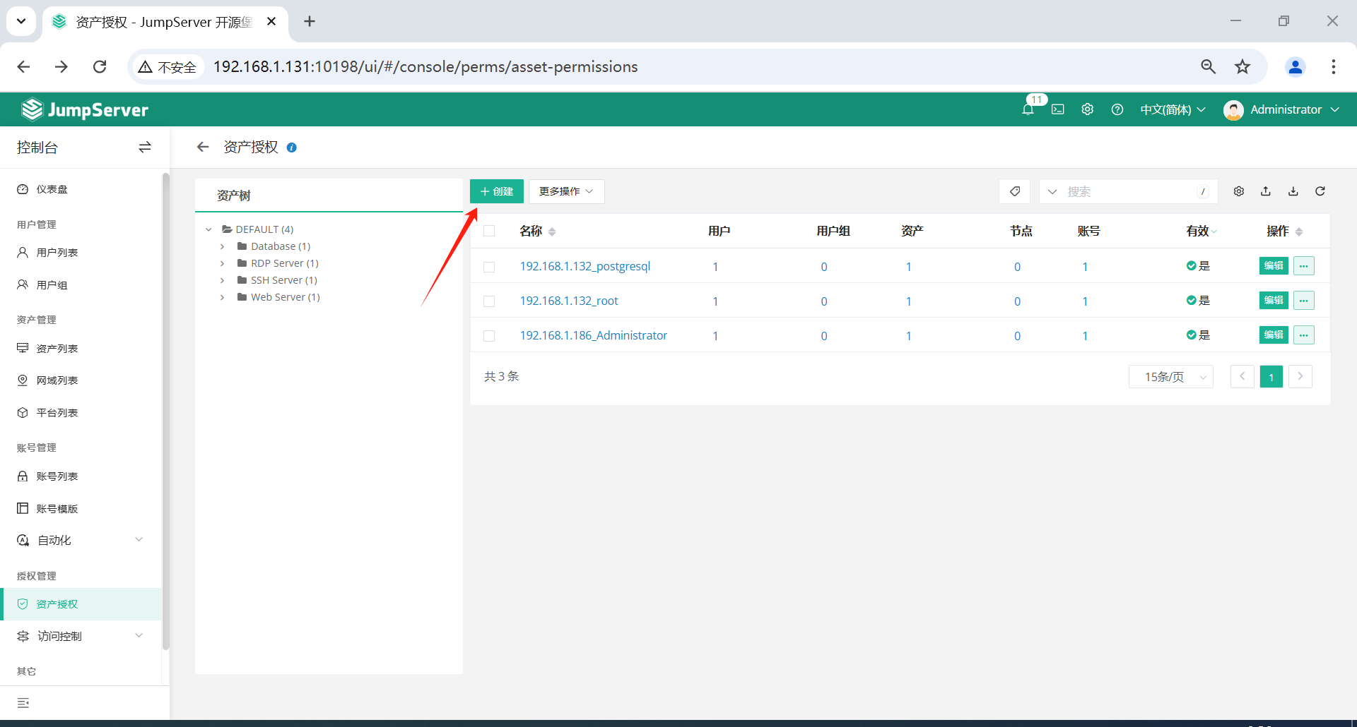
Task: Sort the table by 名称 column
Action: click(x=538, y=231)
